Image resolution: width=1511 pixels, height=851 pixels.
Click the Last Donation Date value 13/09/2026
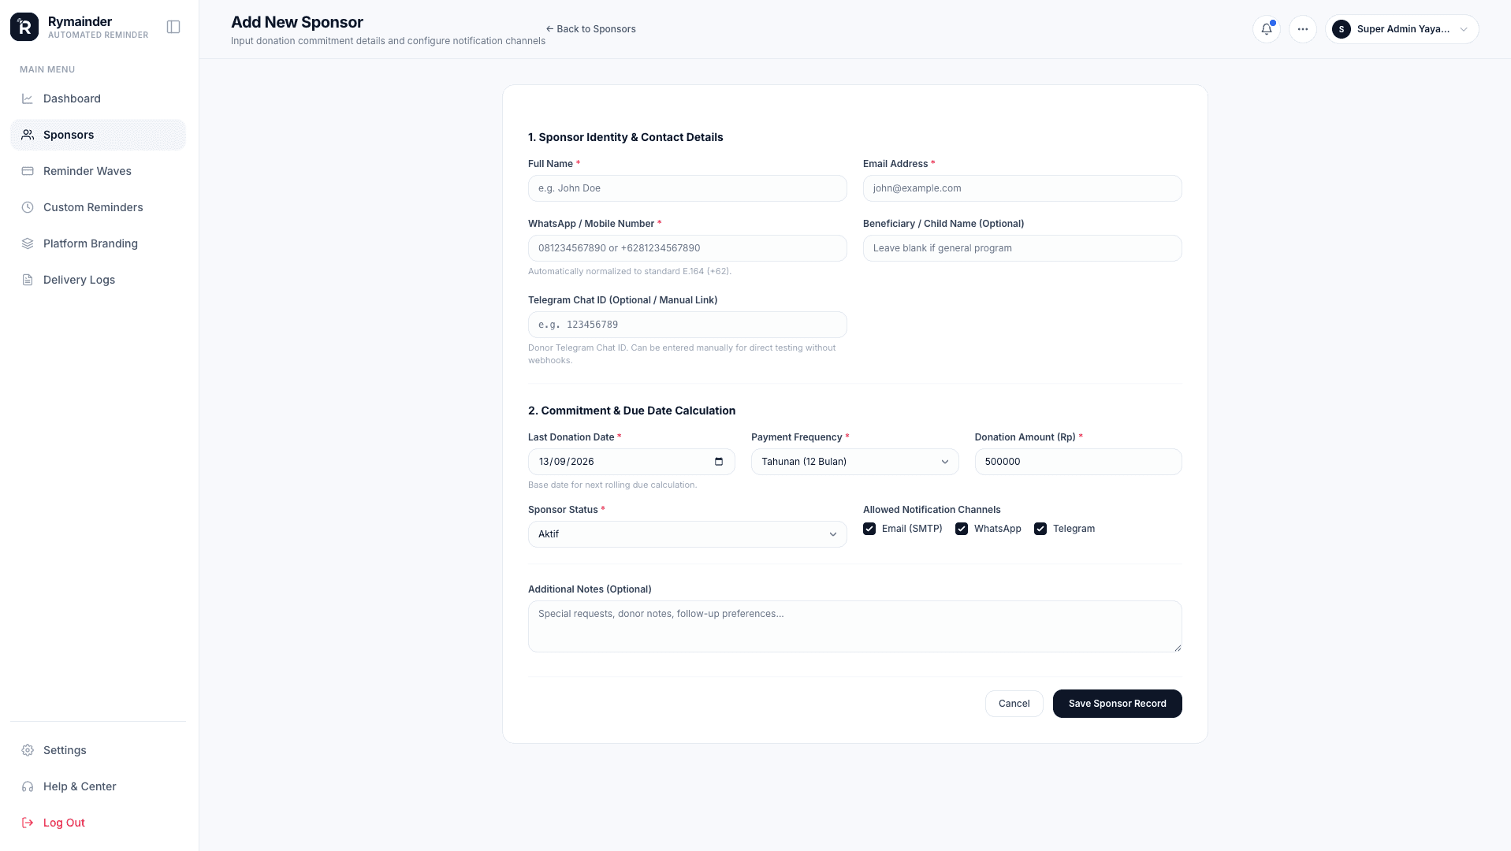click(x=566, y=462)
